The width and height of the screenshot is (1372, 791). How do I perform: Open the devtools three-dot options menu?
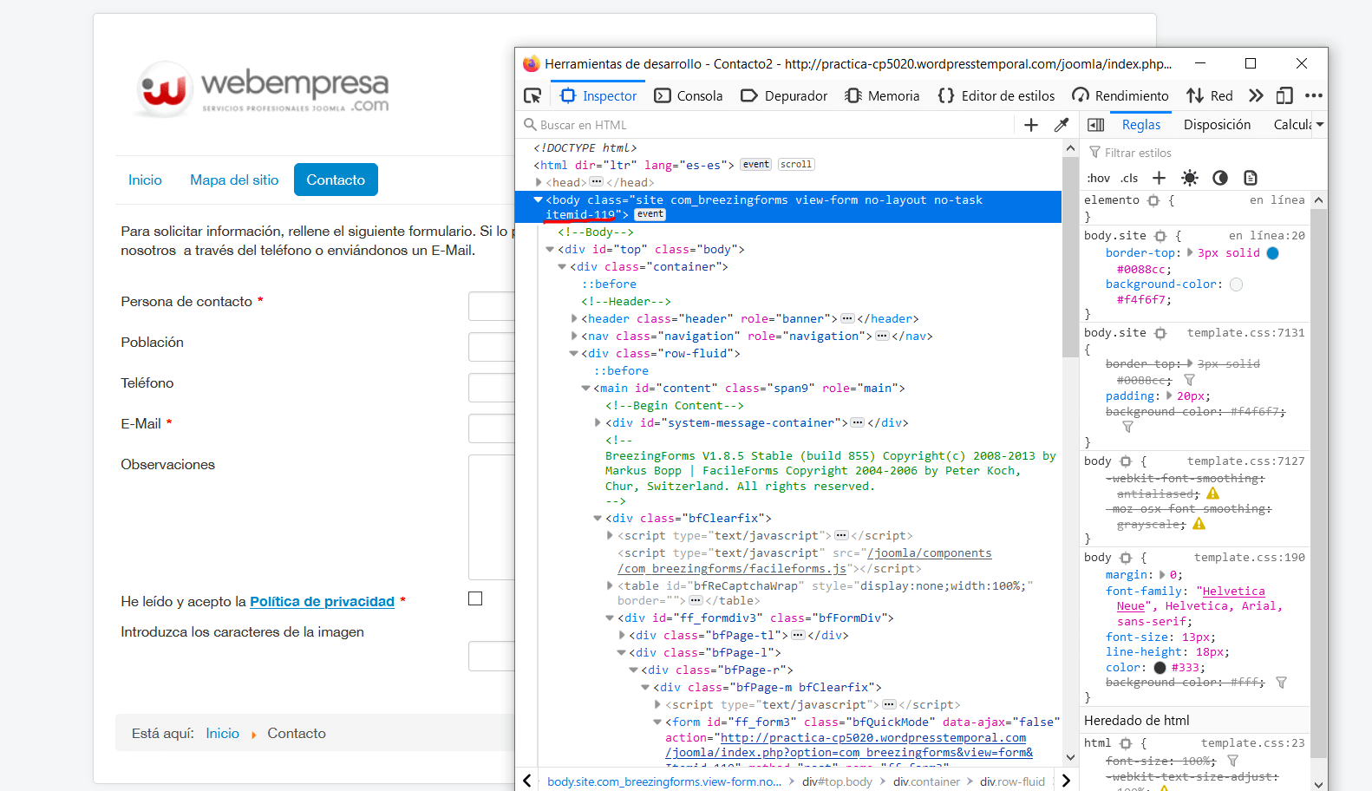1314,95
